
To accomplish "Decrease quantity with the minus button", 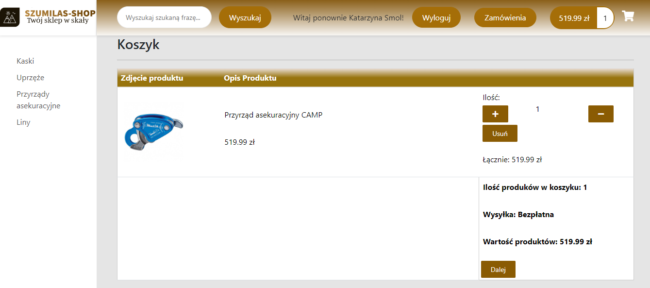I will point(601,114).
